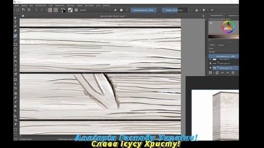This screenshot has height=148, width=264.
Task: Select the Multibrush tool
Action: pos(15,74)
